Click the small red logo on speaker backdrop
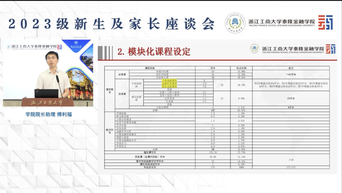The image size is (342, 193). (x=59, y=47)
